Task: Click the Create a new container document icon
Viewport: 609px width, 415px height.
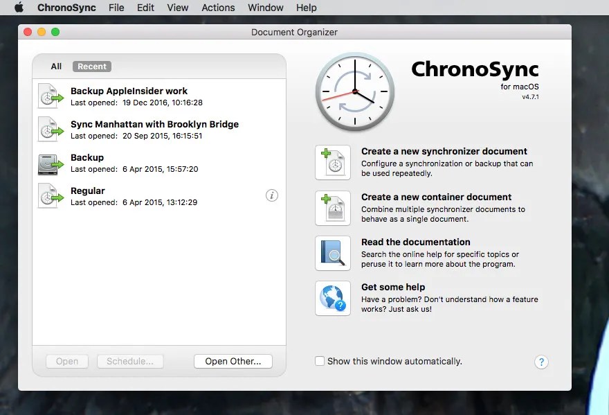Action: pos(333,208)
